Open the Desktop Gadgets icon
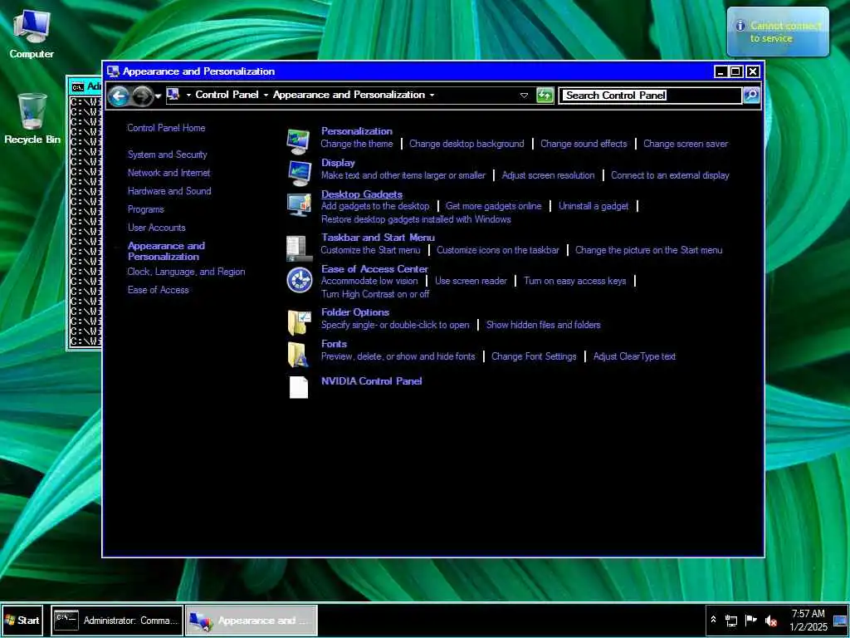The width and height of the screenshot is (850, 638). tap(299, 204)
